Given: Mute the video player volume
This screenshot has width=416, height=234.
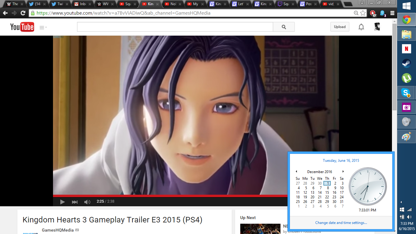Looking at the screenshot, I should tap(87, 202).
